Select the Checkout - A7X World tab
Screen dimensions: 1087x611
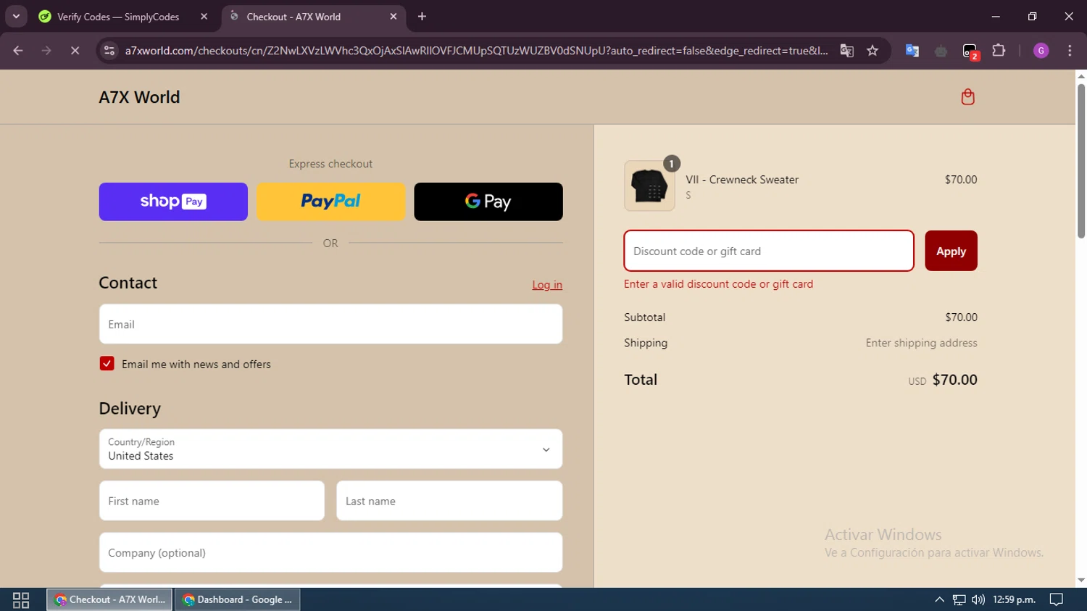click(x=293, y=17)
